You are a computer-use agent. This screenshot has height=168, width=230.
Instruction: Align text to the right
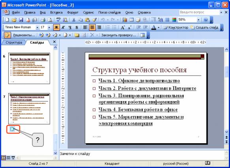[99, 28]
